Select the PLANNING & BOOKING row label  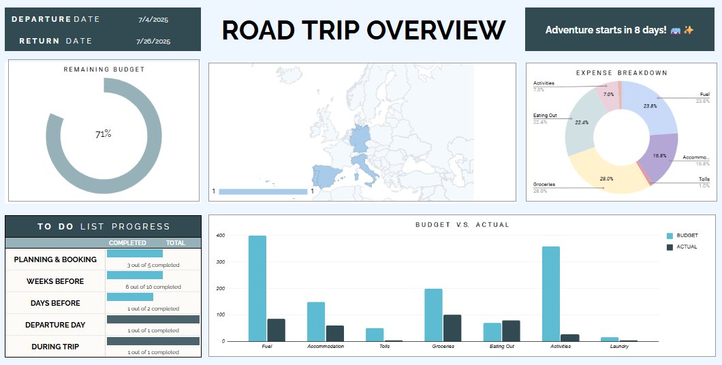click(55, 259)
